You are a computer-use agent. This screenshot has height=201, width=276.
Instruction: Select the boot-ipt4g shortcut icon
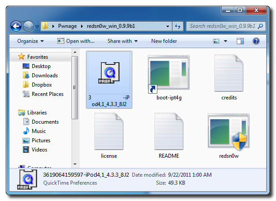pyautogui.click(x=168, y=74)
